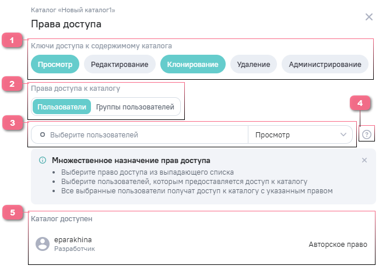Close the access rights dialog

[369, 17]
